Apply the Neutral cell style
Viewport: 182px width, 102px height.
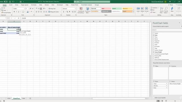[x=127, y=8]
